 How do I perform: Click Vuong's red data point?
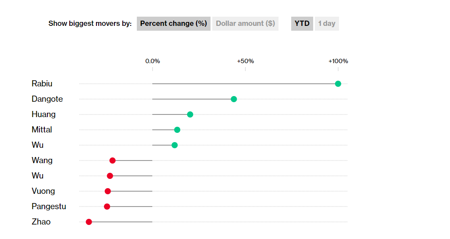(108, 191)
